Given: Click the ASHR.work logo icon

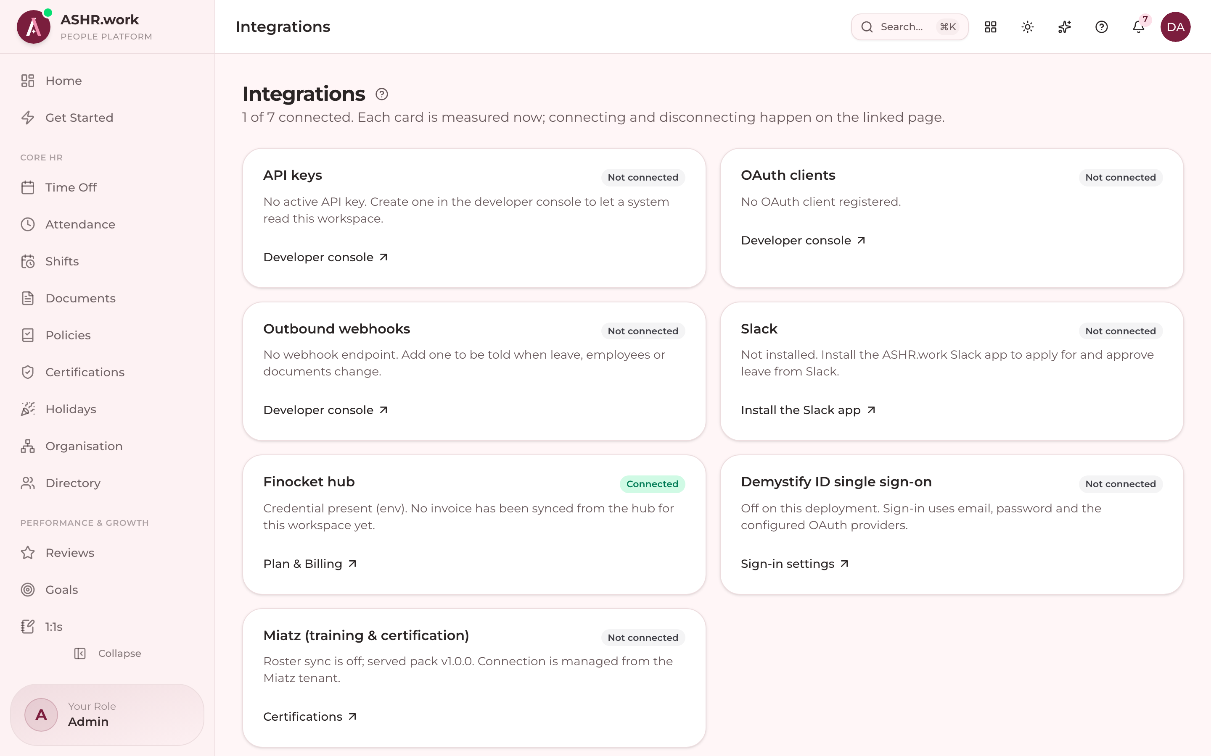Looking at the screenshot, I should [34, 26].
